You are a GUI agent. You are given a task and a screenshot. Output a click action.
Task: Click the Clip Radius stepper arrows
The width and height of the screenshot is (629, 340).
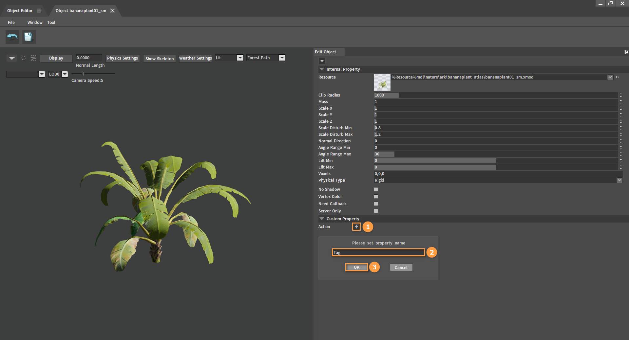(x=620, y=95)
